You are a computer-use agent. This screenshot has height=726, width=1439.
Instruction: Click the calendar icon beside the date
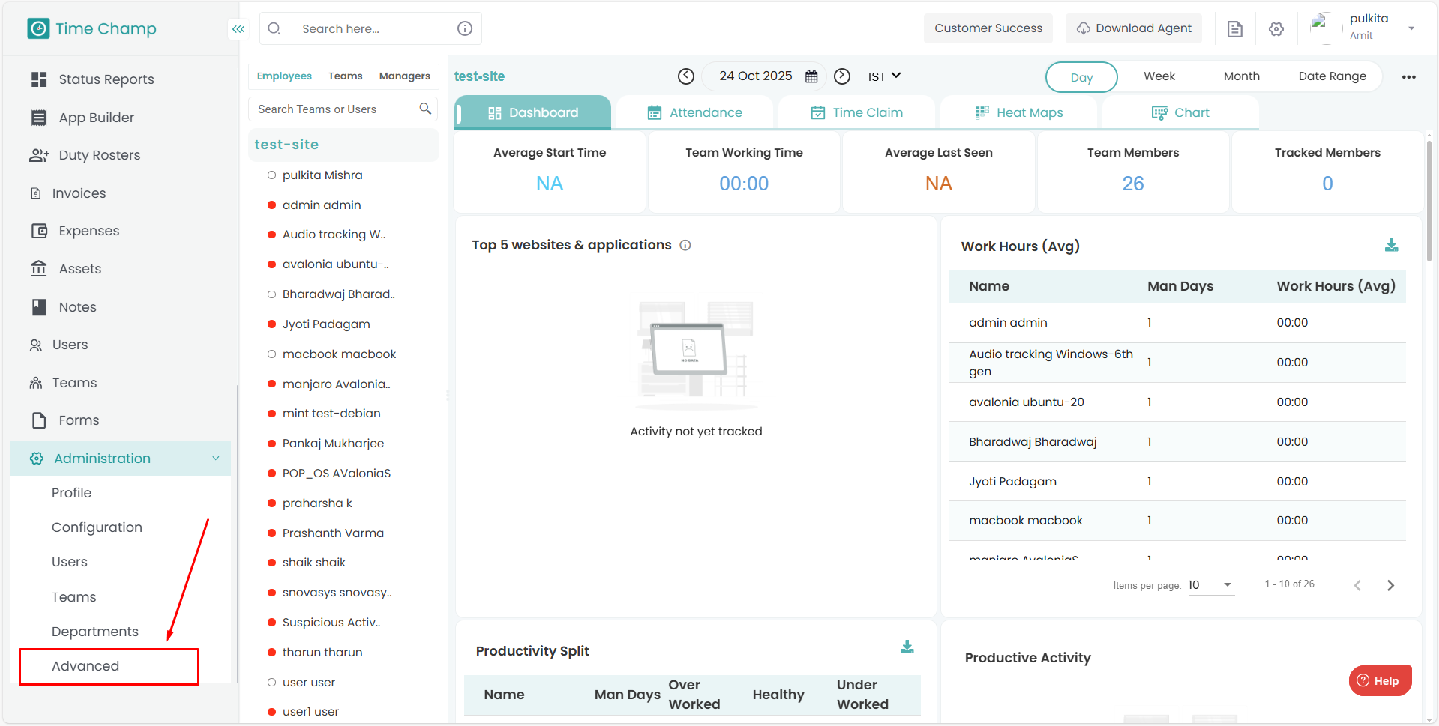(x=811, y=76)
